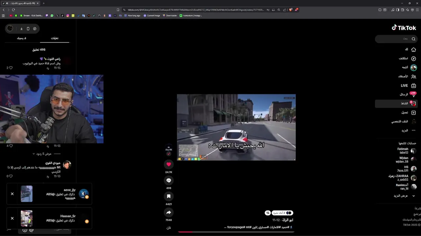Viewport: 421px width, 236px height.
Task: Switch to the comments tab
Action: (x=55, y=38)
